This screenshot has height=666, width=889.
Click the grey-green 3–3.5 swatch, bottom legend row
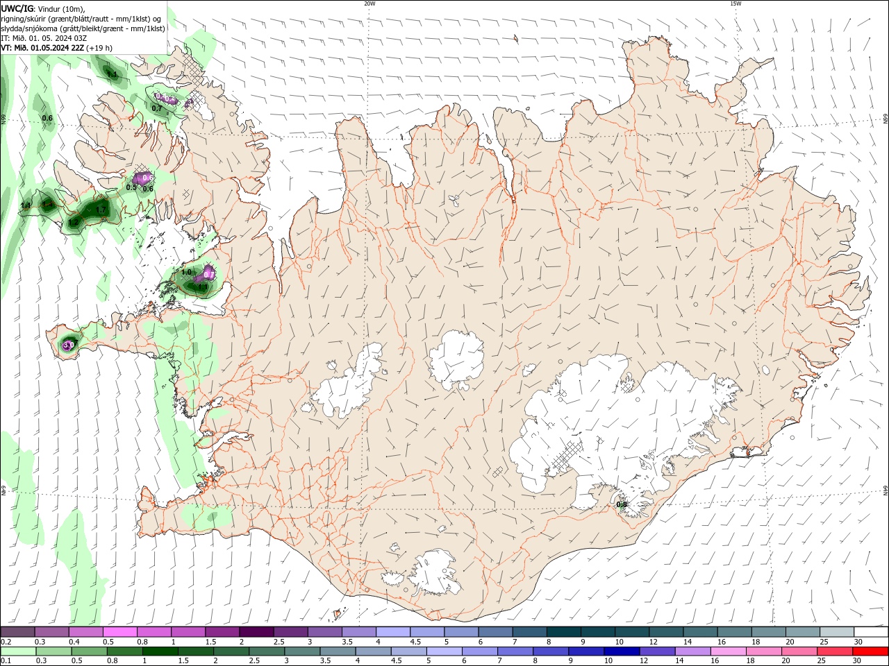coord(302,651)
